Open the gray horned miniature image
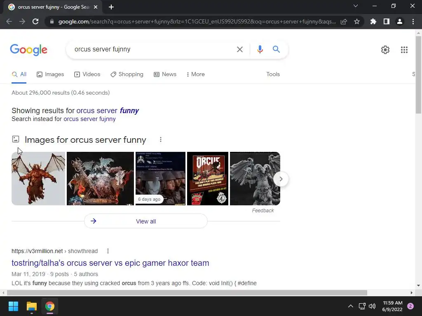Viewport: 422px width, 316px height. (255, 179)
